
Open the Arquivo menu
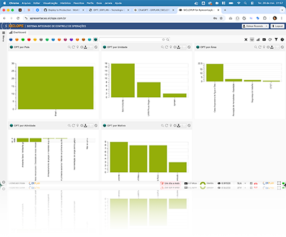pos(26,3)
